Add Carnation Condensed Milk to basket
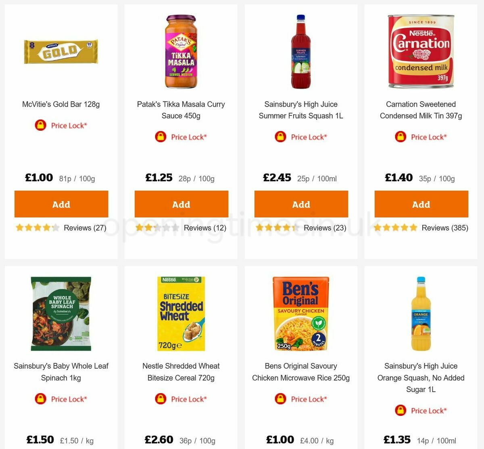The width and height of the screenshot is (484, 449). coord(421,204)
